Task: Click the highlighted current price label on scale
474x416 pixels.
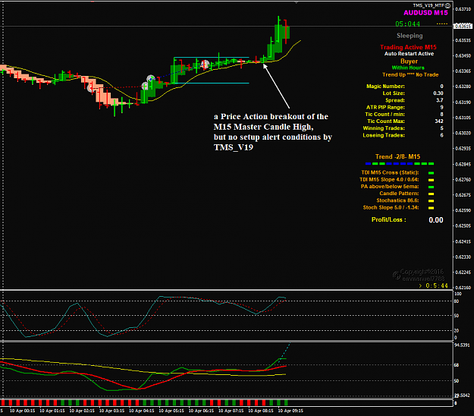Action: [463, 27]
